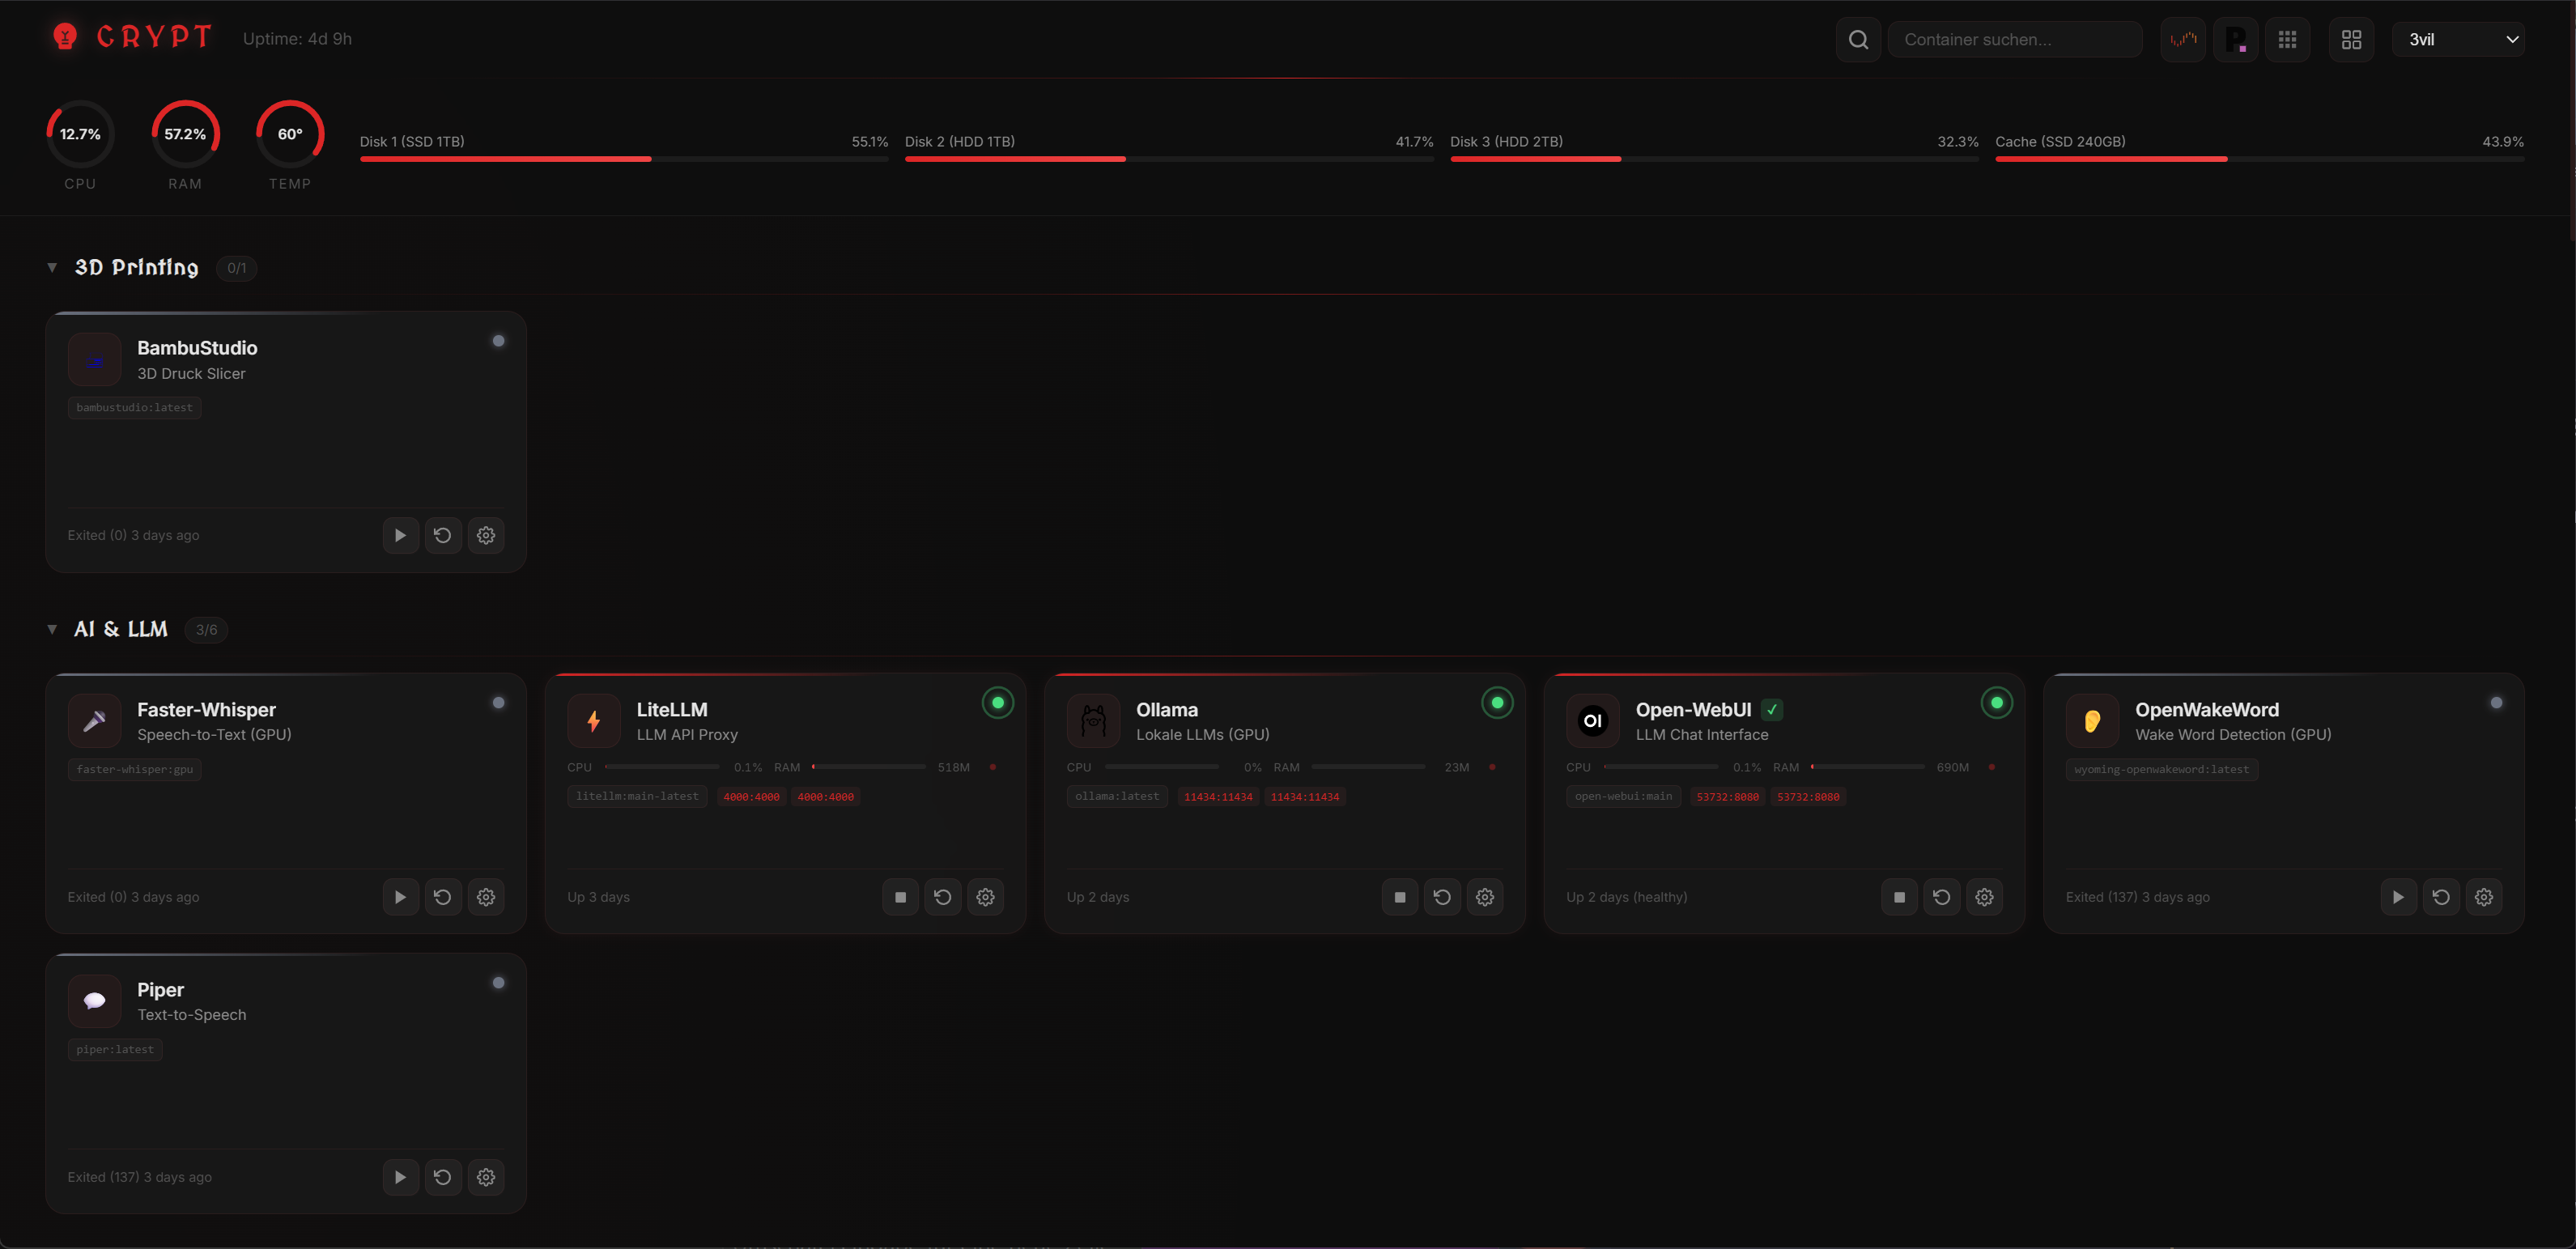Viewport: 2576px width, 1249px height.
Task: Open LiteLLM settings gear
Action: click(x=986, y=897)
